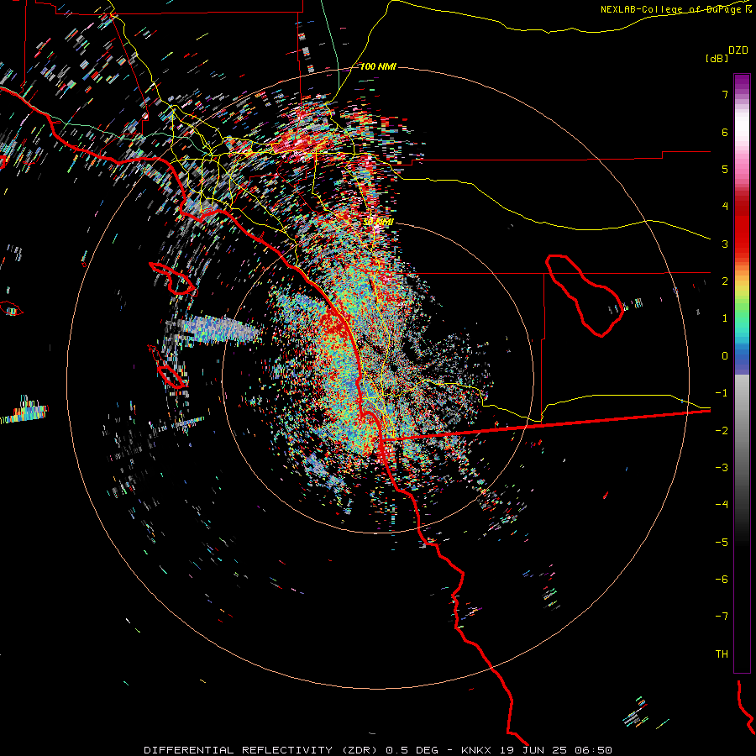The height and width of the screenshot is (756, 756).
Task: Click the 100 NMI range ring label
Action: [378, 66]
